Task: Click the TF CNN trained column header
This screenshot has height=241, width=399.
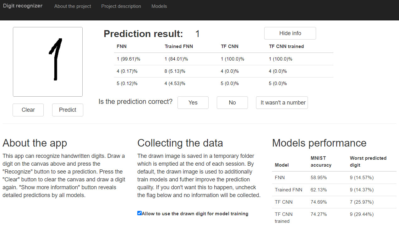Action: coord(286,46)
